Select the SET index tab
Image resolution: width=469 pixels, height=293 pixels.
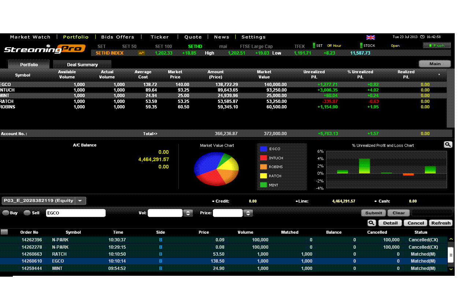click(x=101, y=47)
